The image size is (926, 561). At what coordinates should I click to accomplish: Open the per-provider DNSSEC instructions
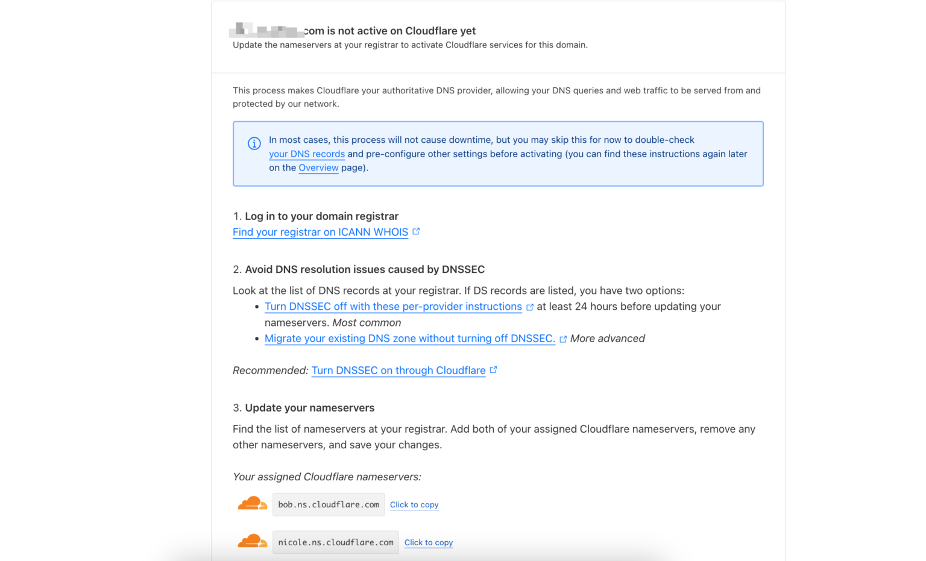coord(394,306)
